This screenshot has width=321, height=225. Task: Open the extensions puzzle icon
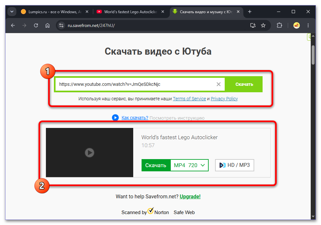point(279,25)
